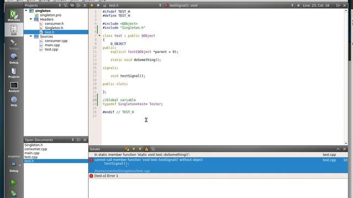Select consumer.cpp in Sources folder
353x198 pixels.
click(x=56, y=41)
